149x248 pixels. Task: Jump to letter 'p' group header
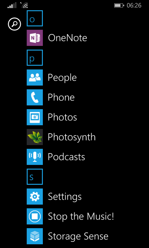tap(35, 58)
